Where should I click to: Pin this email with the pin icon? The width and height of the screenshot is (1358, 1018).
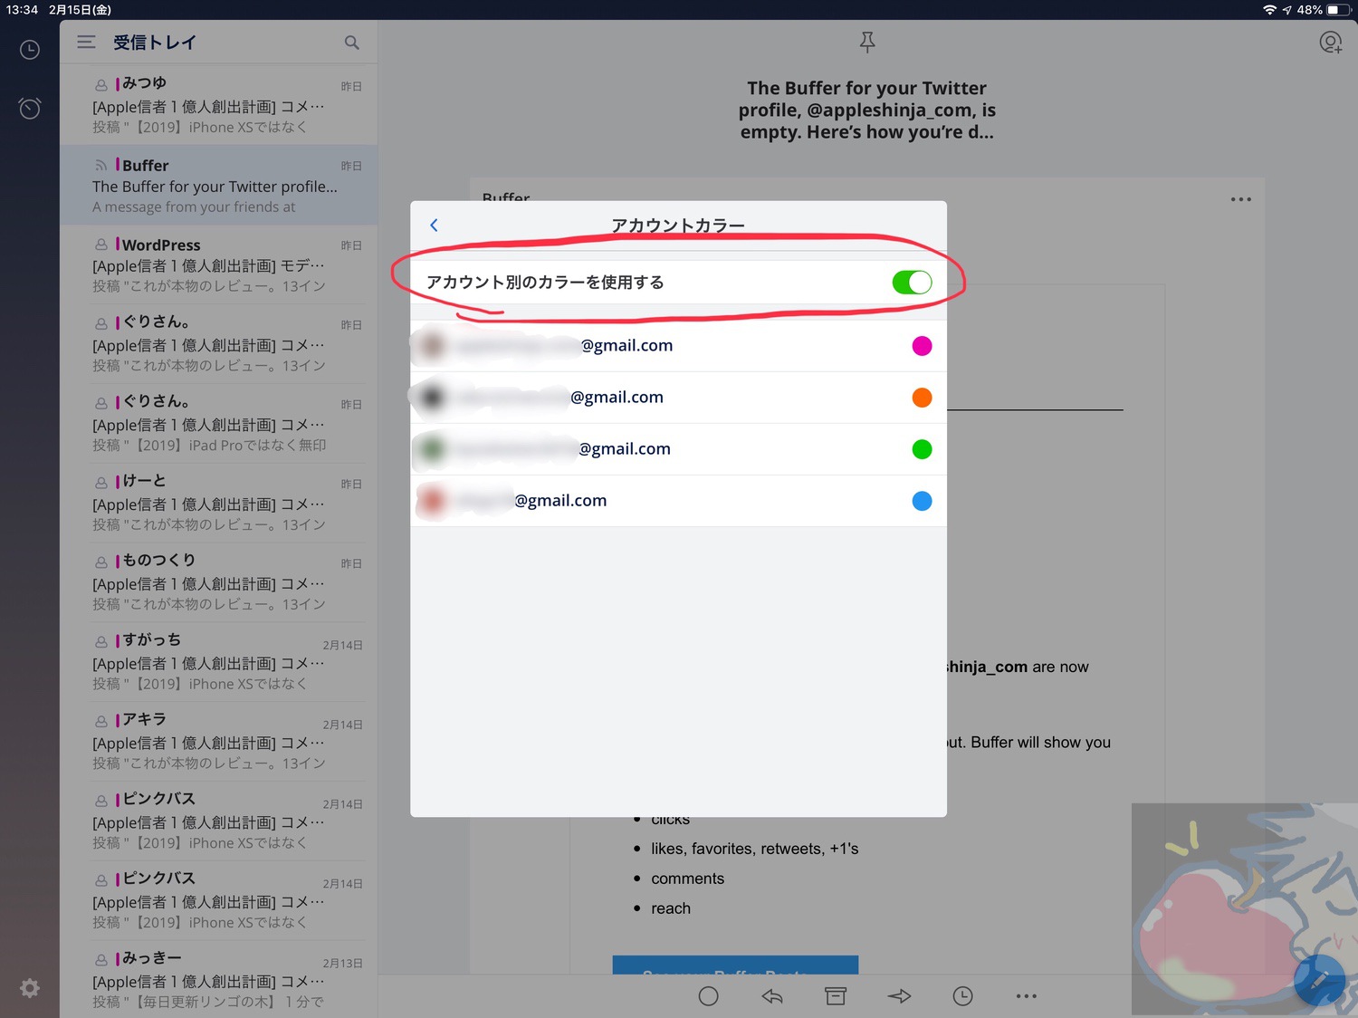point(867,42)
